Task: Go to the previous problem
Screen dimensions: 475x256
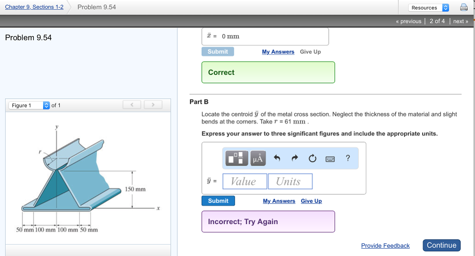Action: (x=408, y=21)
